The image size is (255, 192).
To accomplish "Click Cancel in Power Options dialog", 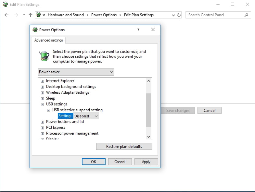I will tap(120, 162).
